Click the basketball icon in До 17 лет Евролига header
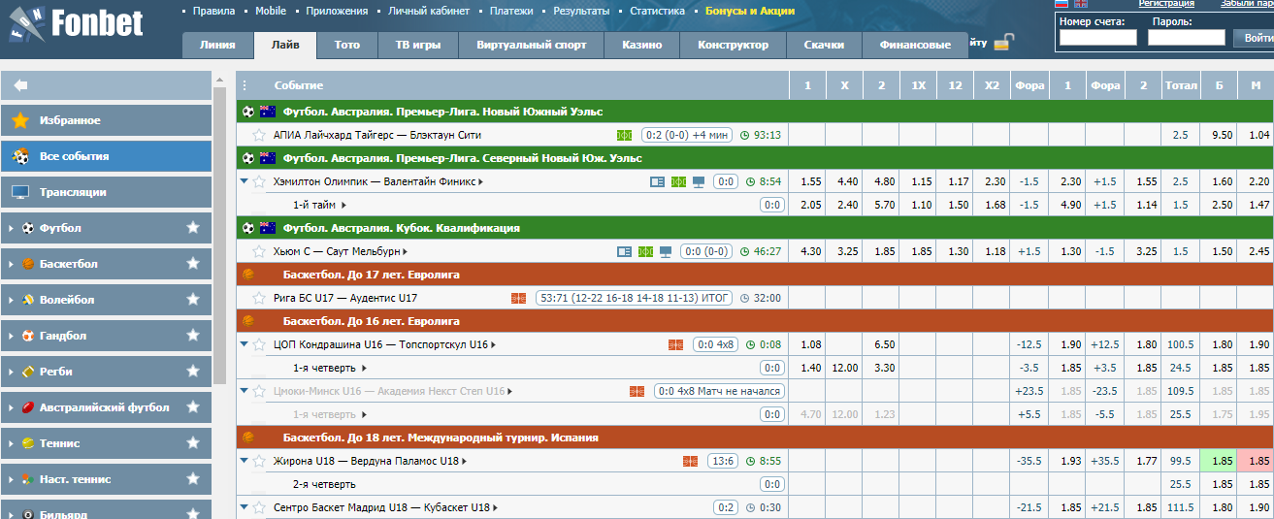Viewport: 1274px width, 519px height. [x=248, y=275]
